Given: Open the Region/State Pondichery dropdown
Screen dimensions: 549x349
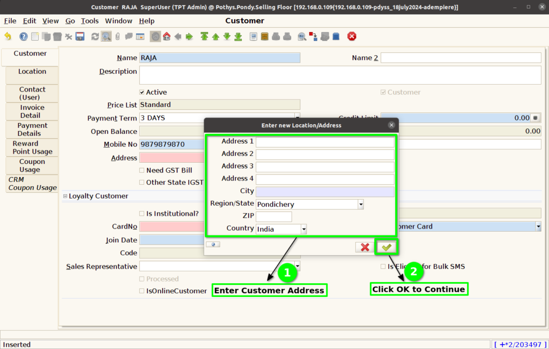Looking at the screenshot, I should 361,204.
